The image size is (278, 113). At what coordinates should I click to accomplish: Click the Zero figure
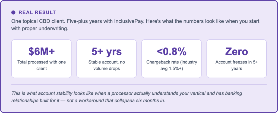(236, 51)
